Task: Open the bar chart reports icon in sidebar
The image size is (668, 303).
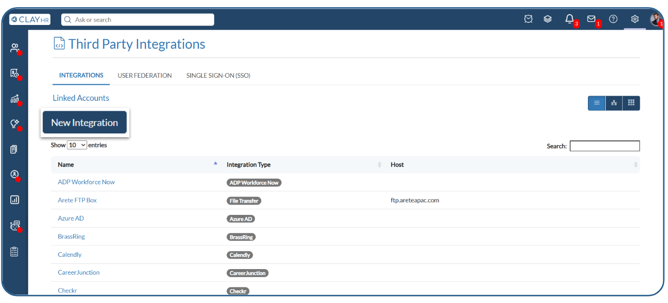Action: [x=14, y=200]
